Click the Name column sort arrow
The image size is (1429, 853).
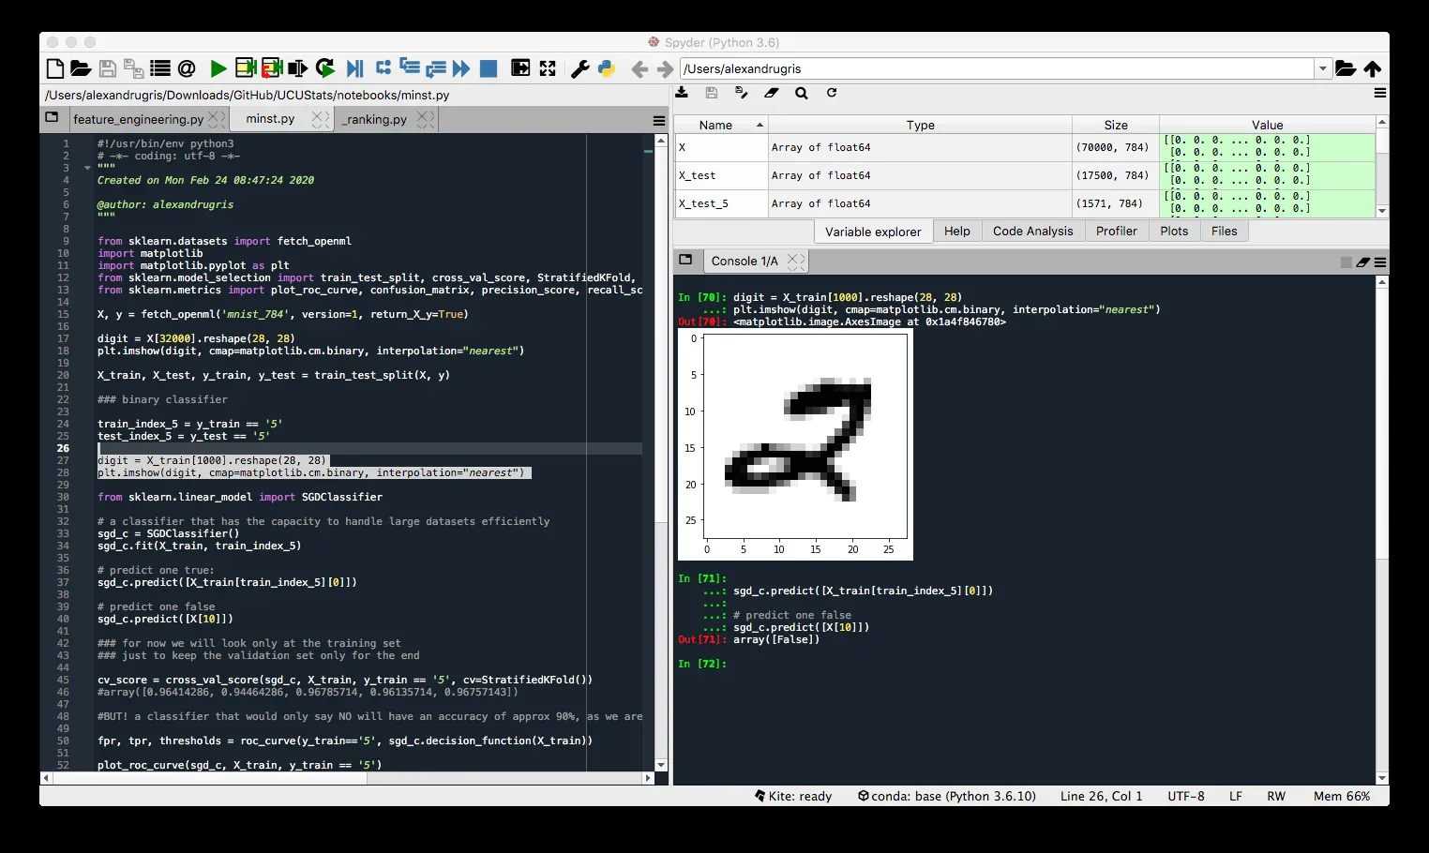(x=760, y=125)
